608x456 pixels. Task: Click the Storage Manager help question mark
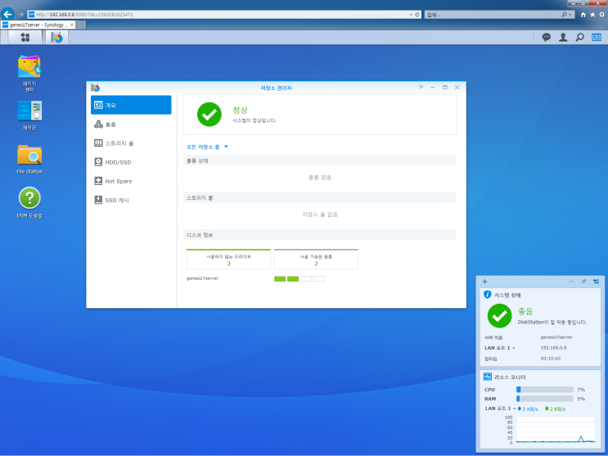pos(421,88)
